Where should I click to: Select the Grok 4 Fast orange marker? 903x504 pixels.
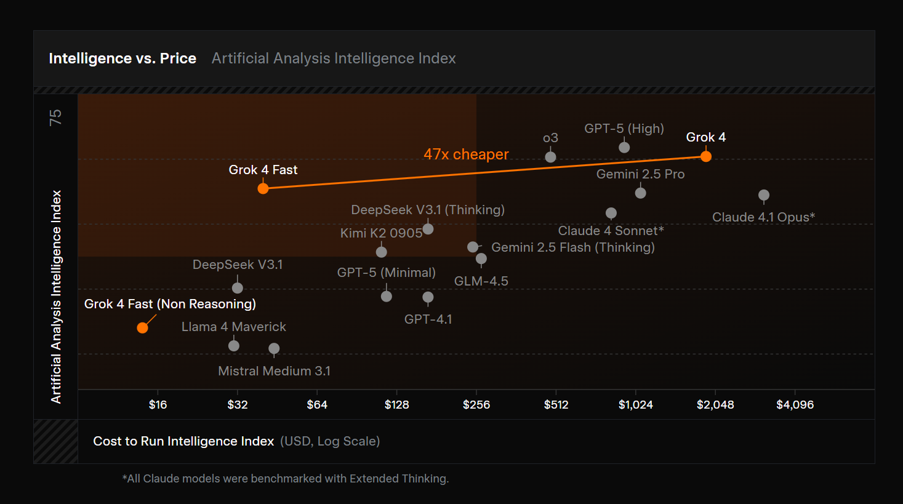pos(263,188)
